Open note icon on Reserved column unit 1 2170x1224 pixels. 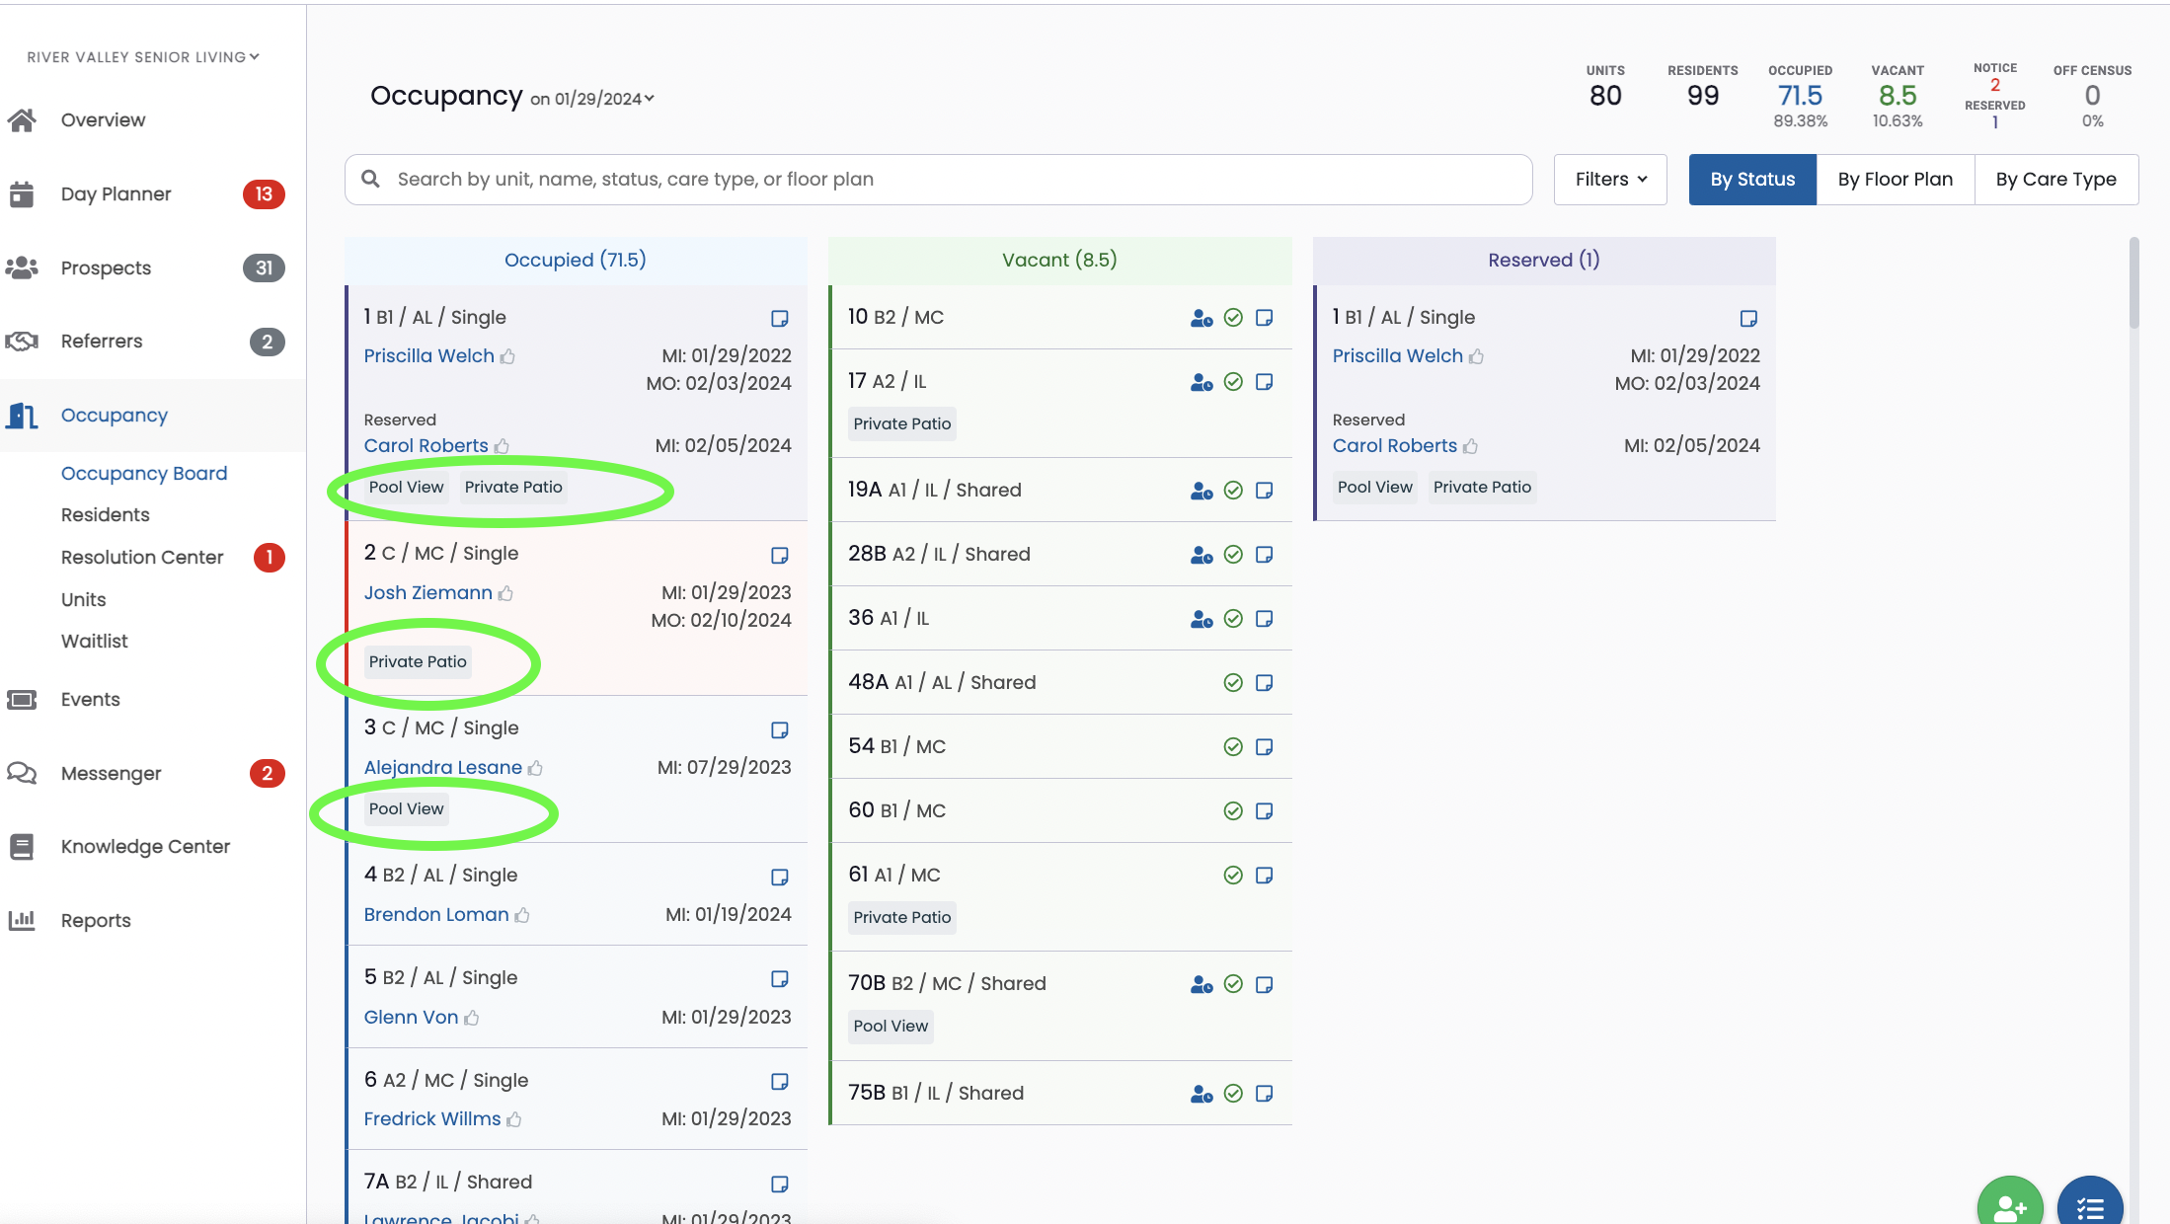tap(1748, 318)
